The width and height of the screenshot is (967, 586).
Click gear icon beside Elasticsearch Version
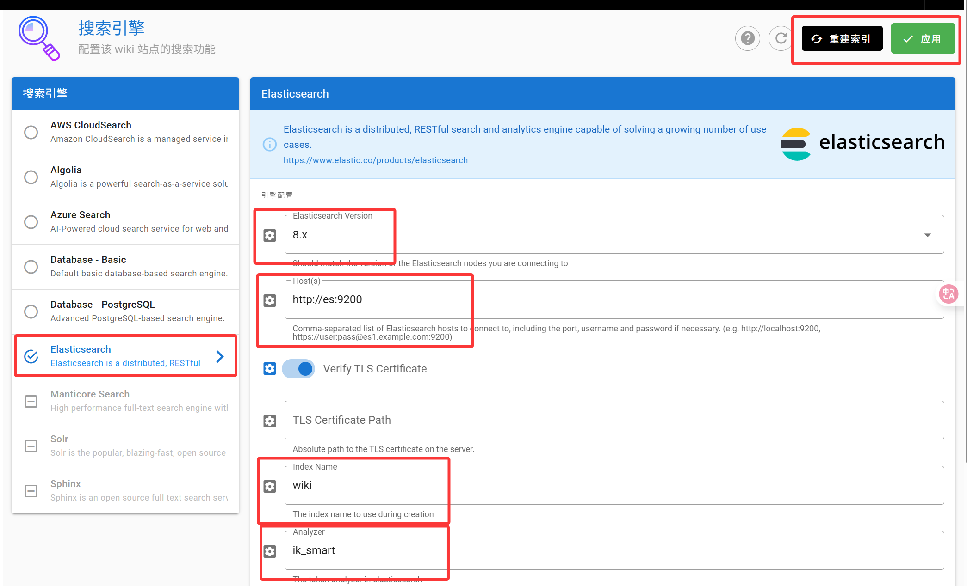coord(270,235)
